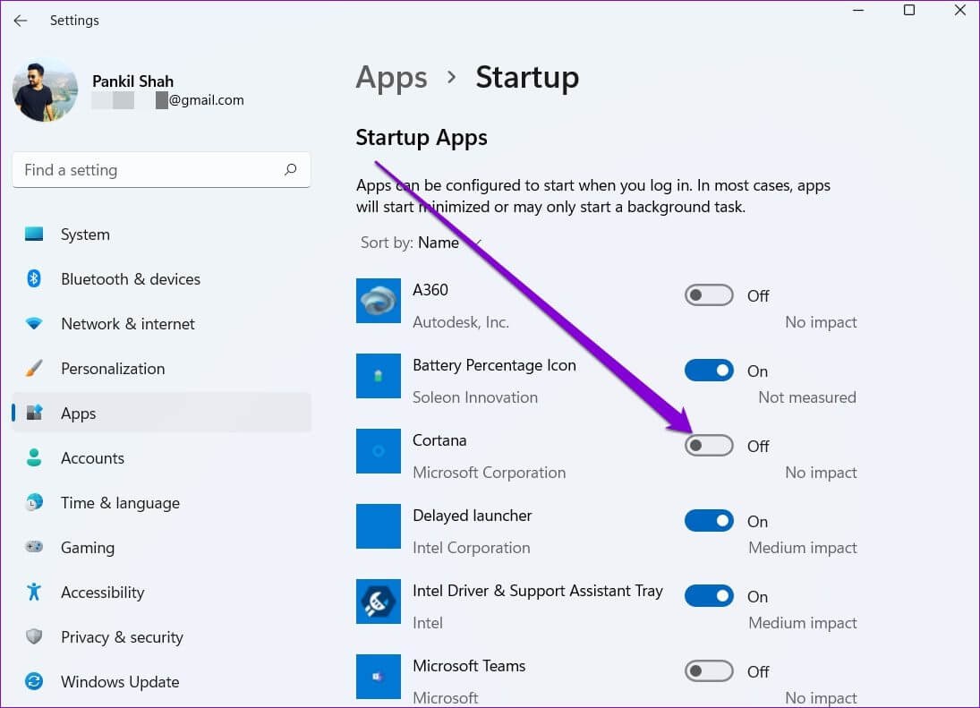
Task: Click the Intel Driver & Support Assistant icon
Action: tap(378, 601)
